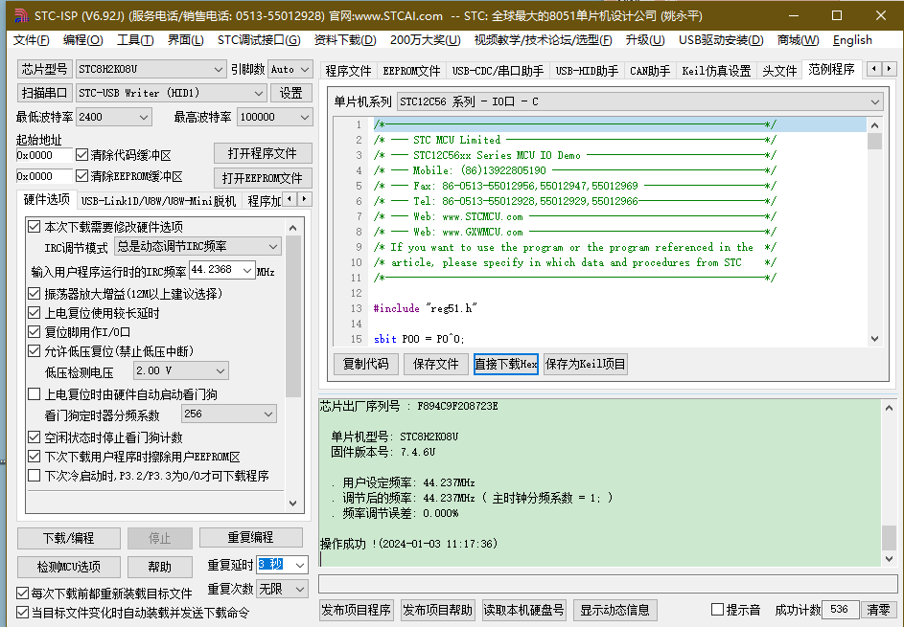The image size is (904, 627).
Task: Click output log scroll-down arrow
Action: pos(889,558)
